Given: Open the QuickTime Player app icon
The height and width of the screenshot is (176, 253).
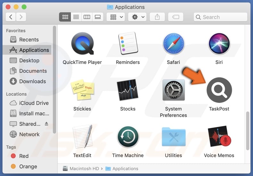Looking at the screenshot, I should (82, 43).
